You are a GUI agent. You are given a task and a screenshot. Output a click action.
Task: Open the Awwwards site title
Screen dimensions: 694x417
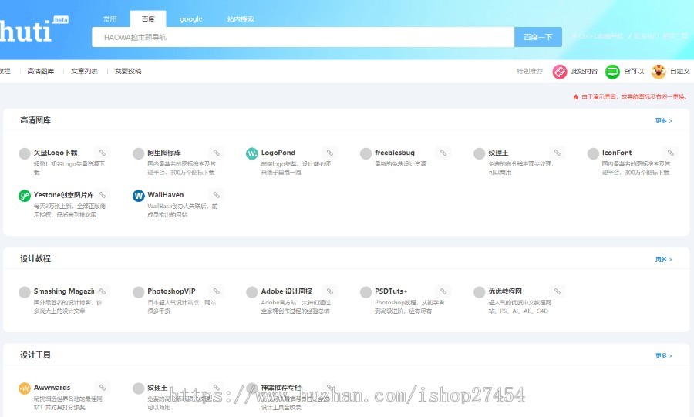coord(52,388)
